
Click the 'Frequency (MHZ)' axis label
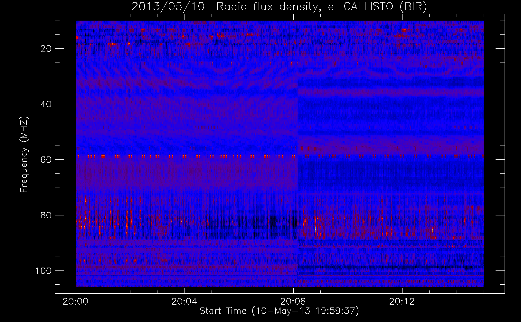(24, 154)
